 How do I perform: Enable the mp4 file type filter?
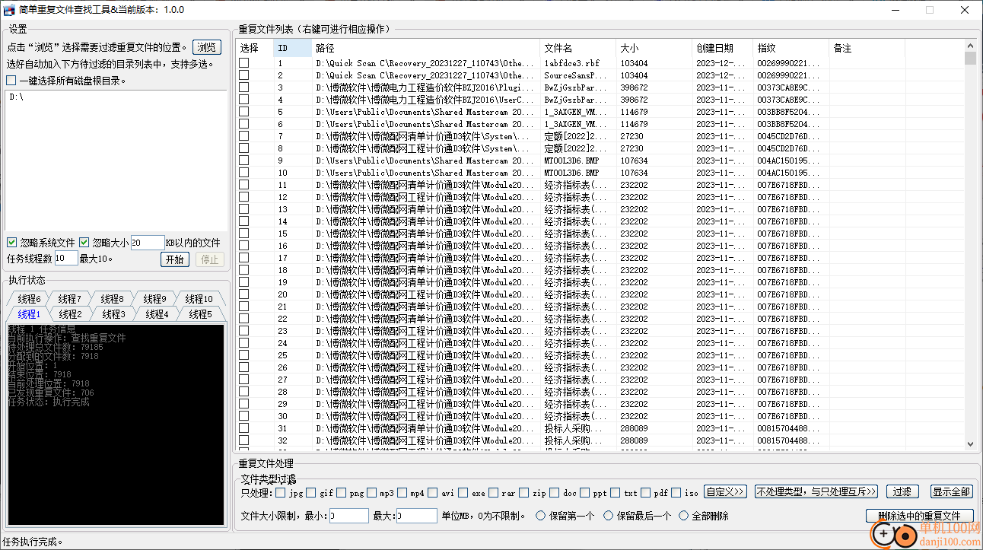tap(402, 492)
